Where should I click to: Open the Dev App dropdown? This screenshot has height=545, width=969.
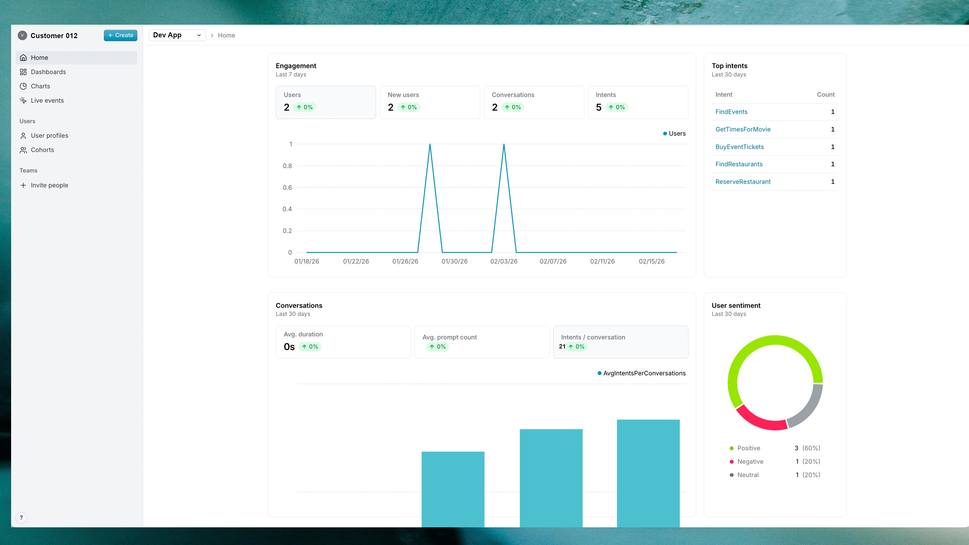tap(177, 35)
